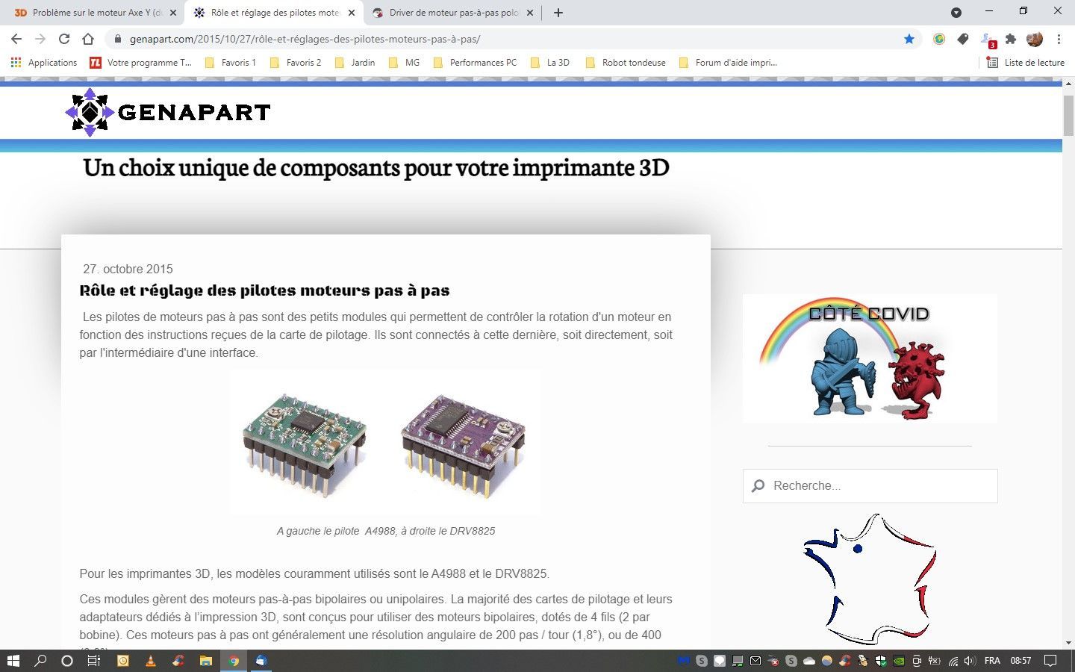
Task: Open the 'Liste de lecture' reading list
Action: pos(1026,63)
